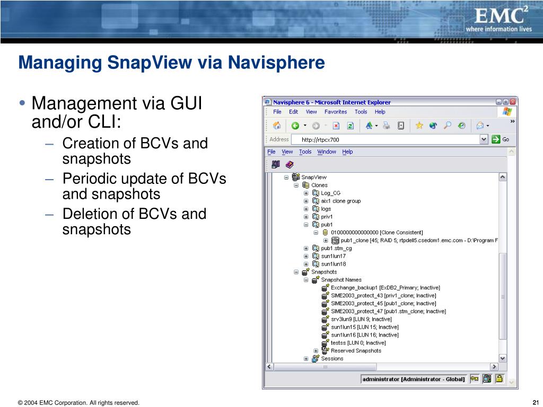
Task: Click the green Go arrow button
Action: click(x=496, y=139)
